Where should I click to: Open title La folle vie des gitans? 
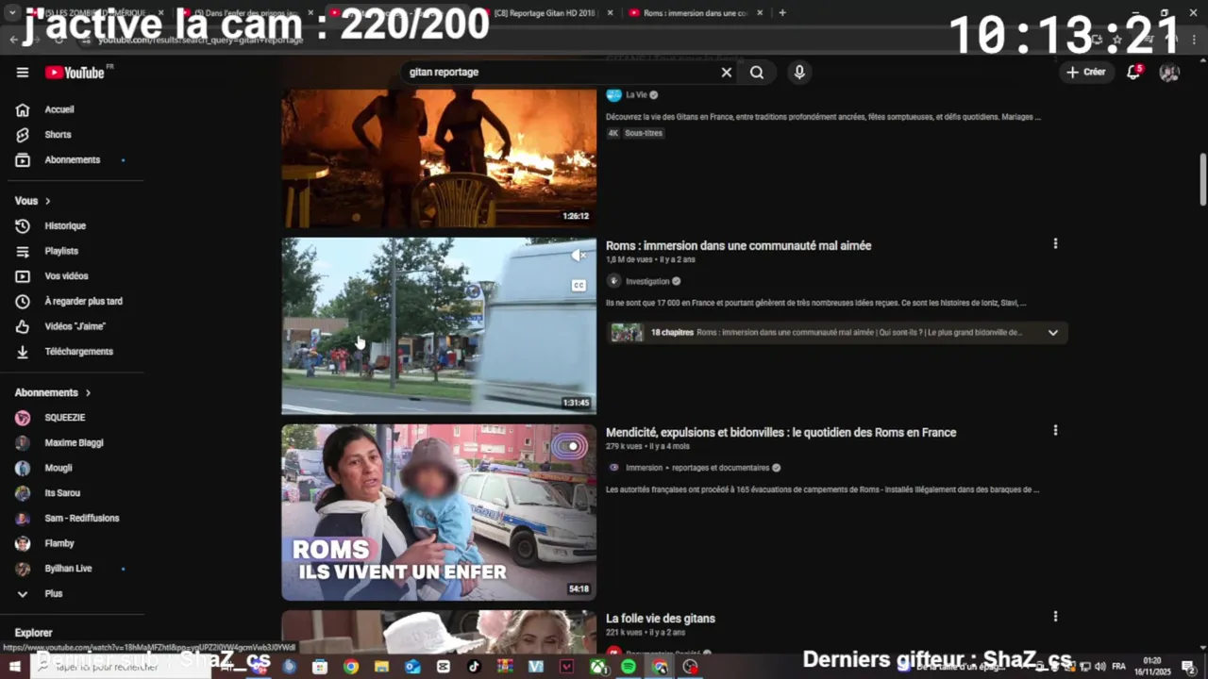(x=661, y=619)
